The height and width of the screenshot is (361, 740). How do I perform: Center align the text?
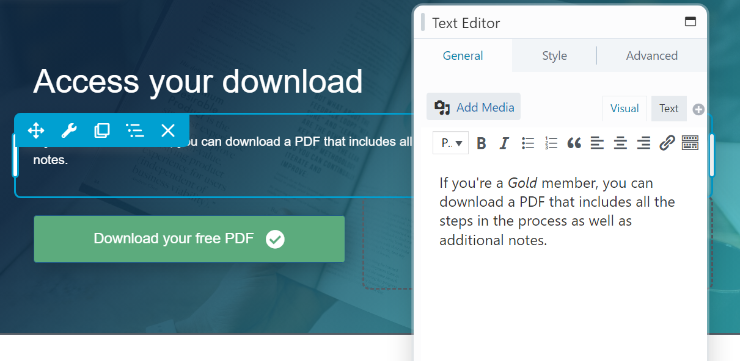point(620,143)
